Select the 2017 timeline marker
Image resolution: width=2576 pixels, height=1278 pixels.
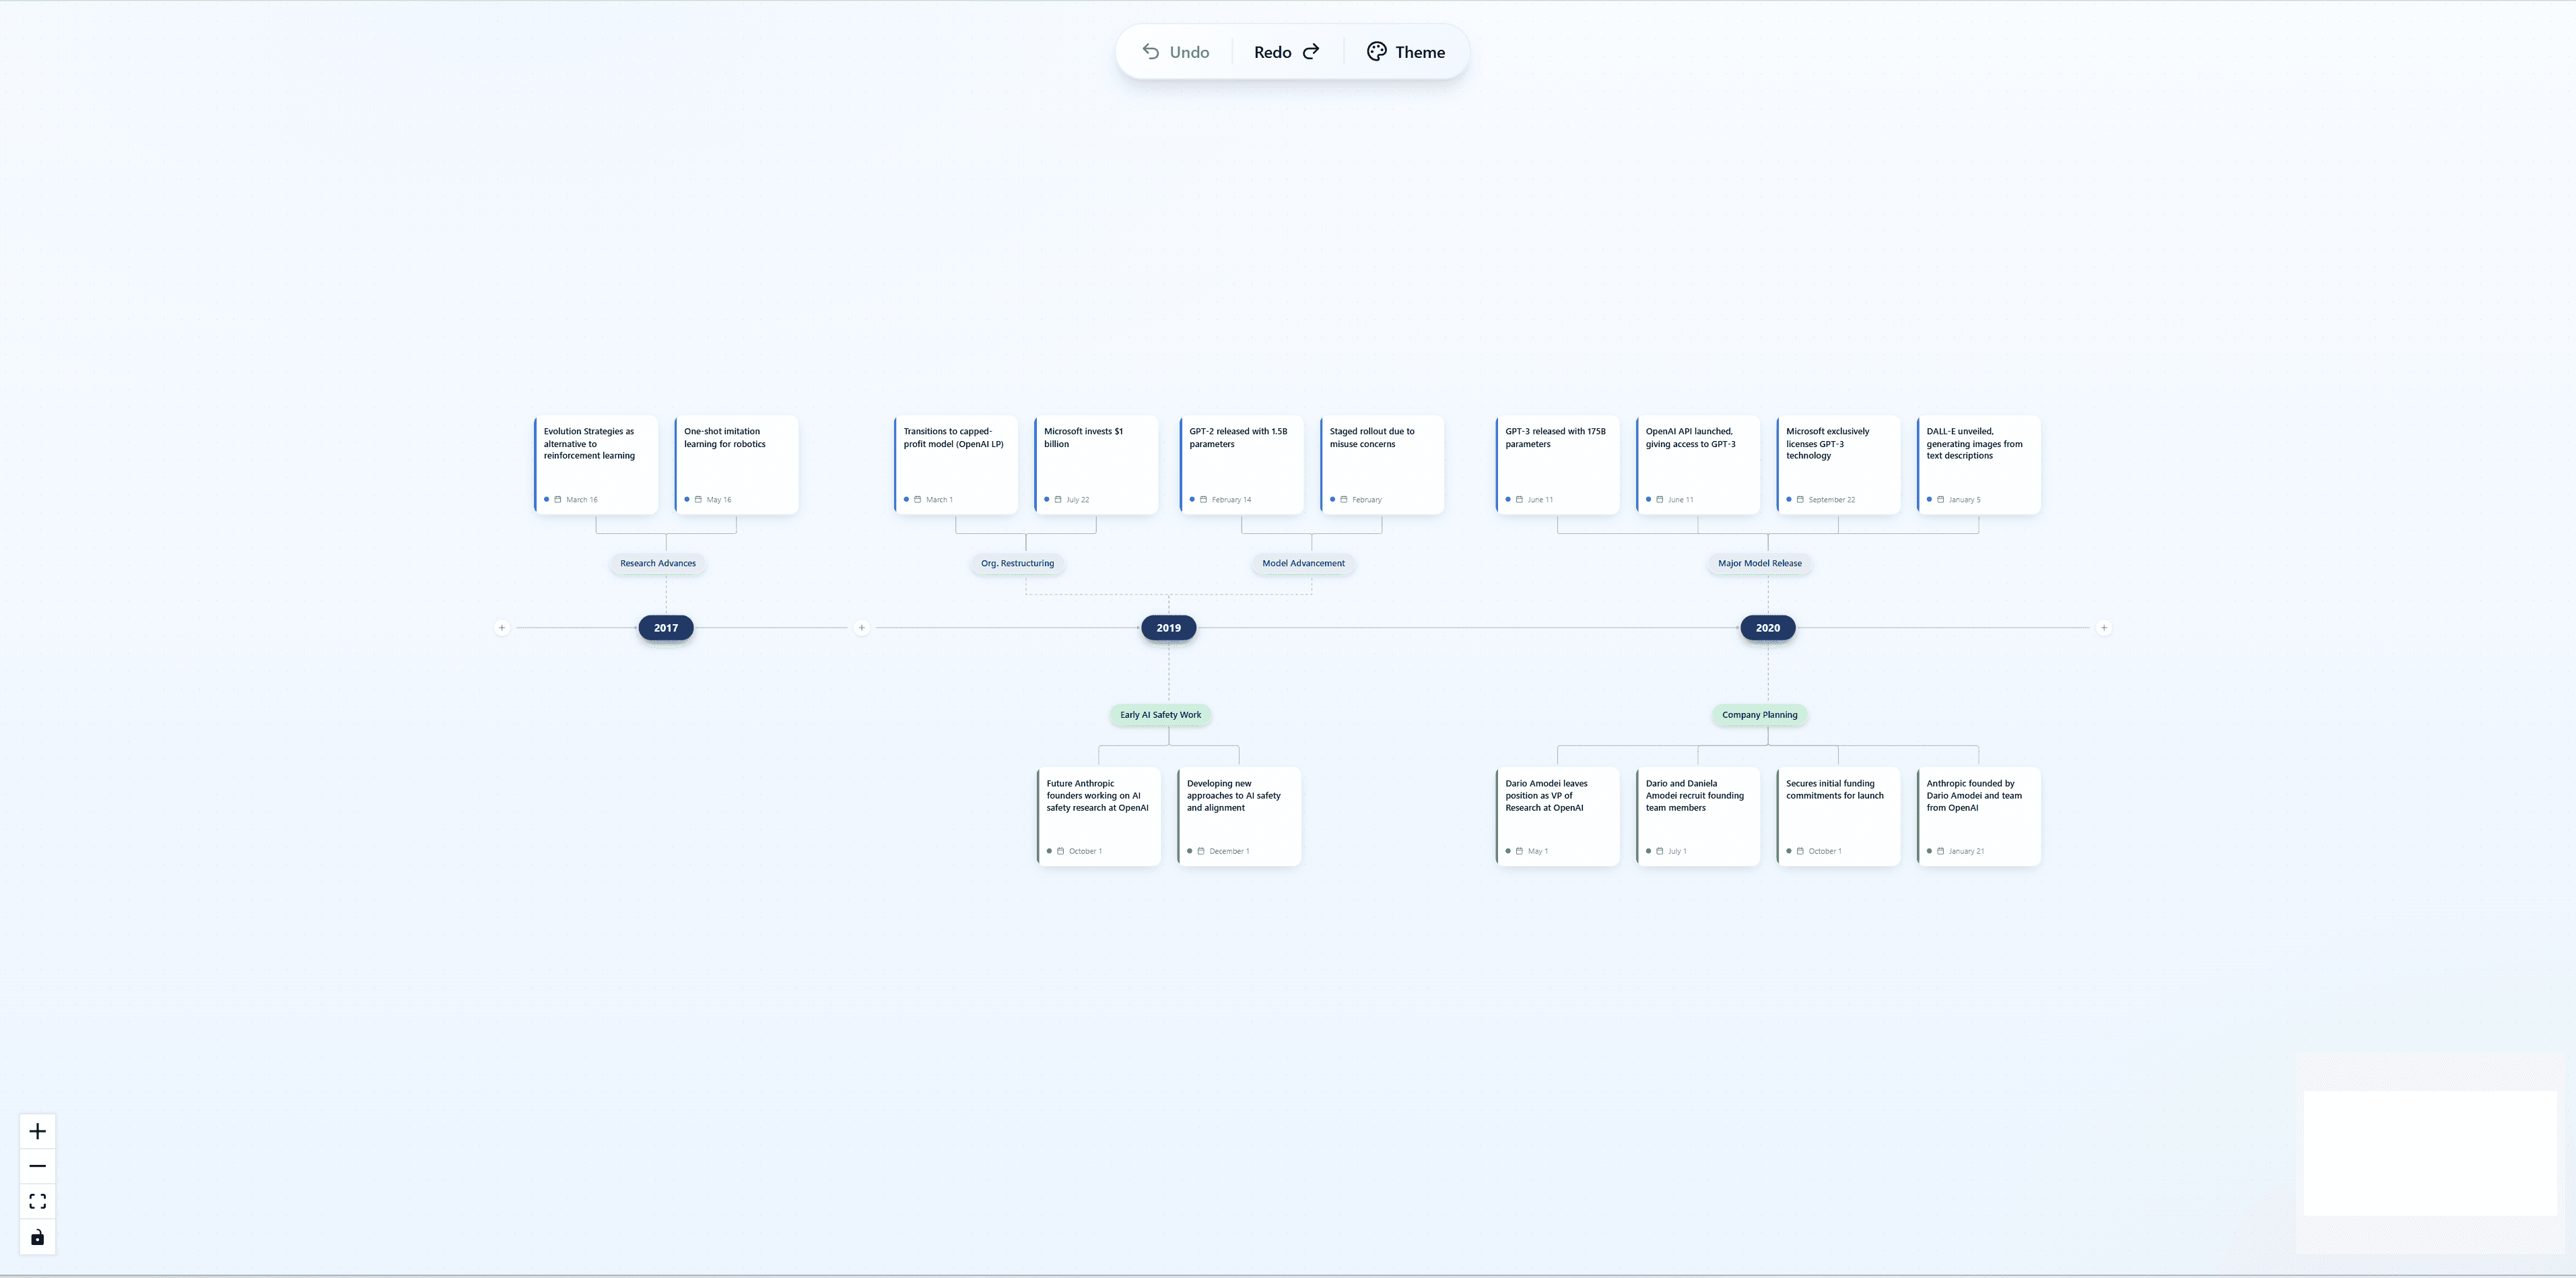[666, 628]
